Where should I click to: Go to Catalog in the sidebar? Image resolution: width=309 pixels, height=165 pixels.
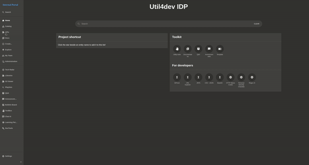(x=8, y=27)
